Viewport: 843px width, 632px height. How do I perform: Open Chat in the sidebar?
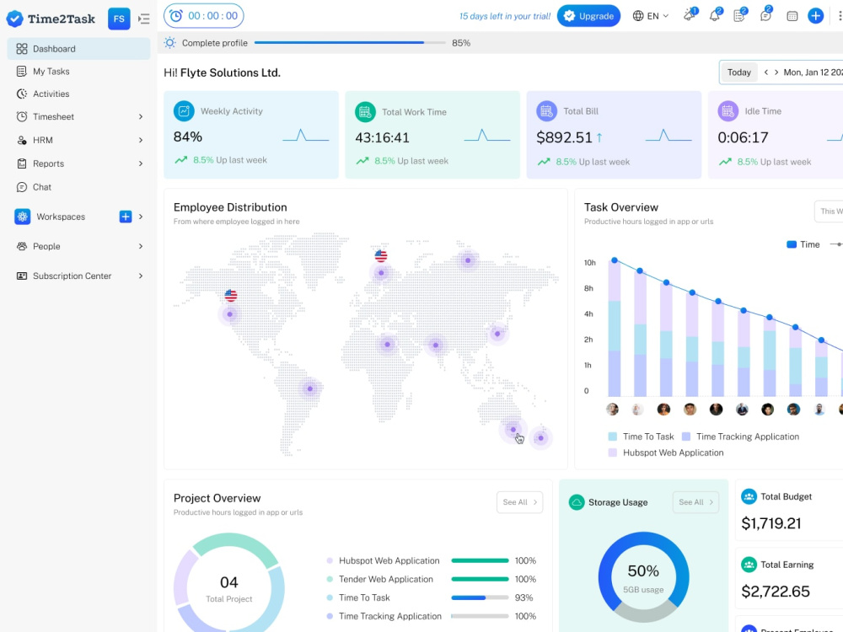(x=78, y=187)
